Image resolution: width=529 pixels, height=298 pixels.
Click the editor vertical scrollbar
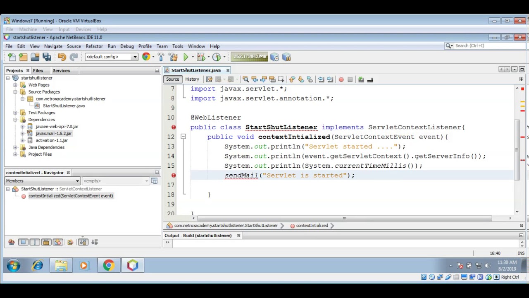click(x=517, y=150)
